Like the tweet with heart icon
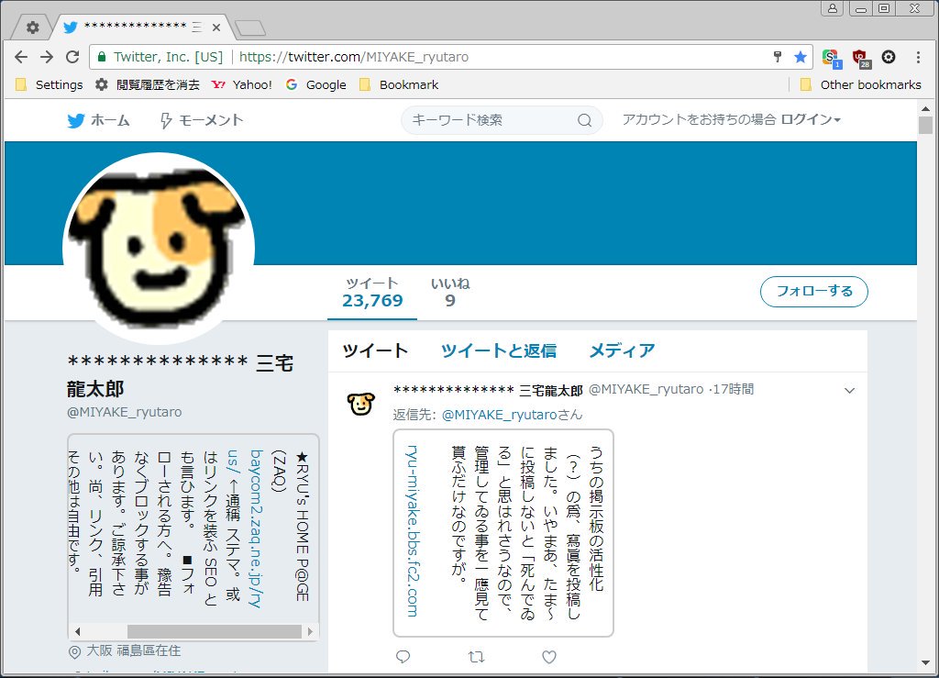Screen dimensions: 939x678 point(549,657)
